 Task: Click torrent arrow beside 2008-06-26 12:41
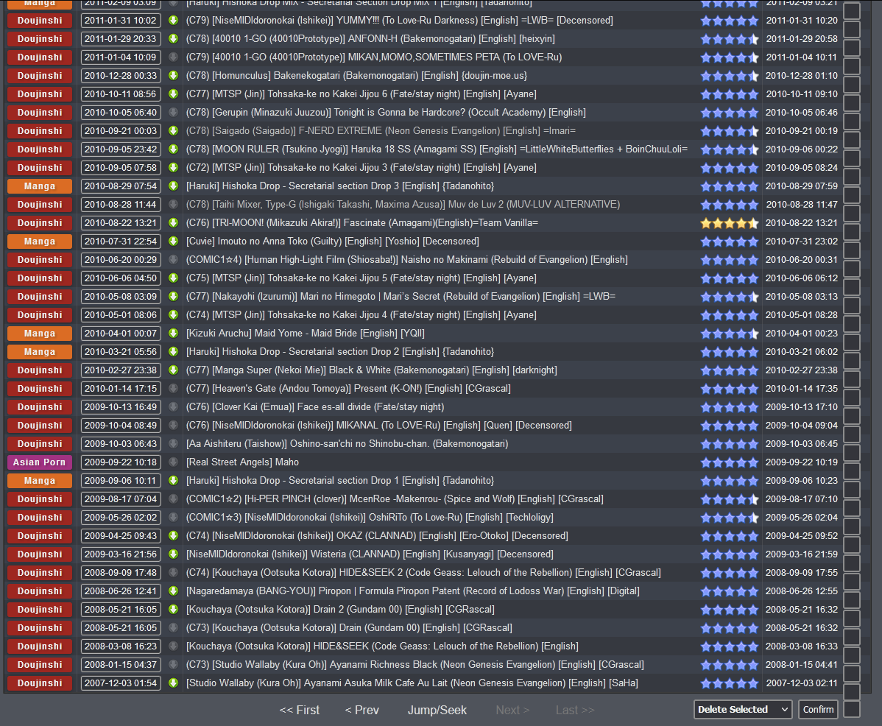click(173, 591)
